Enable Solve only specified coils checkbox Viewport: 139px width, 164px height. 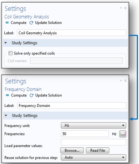pos(10,53)
